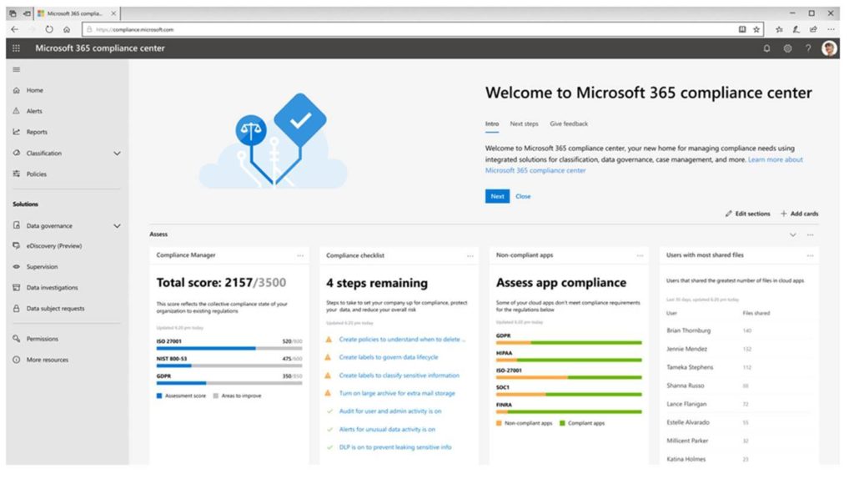Open browser more options ellipsis
The image size is (854, 479).
click(x=831, y=29)
